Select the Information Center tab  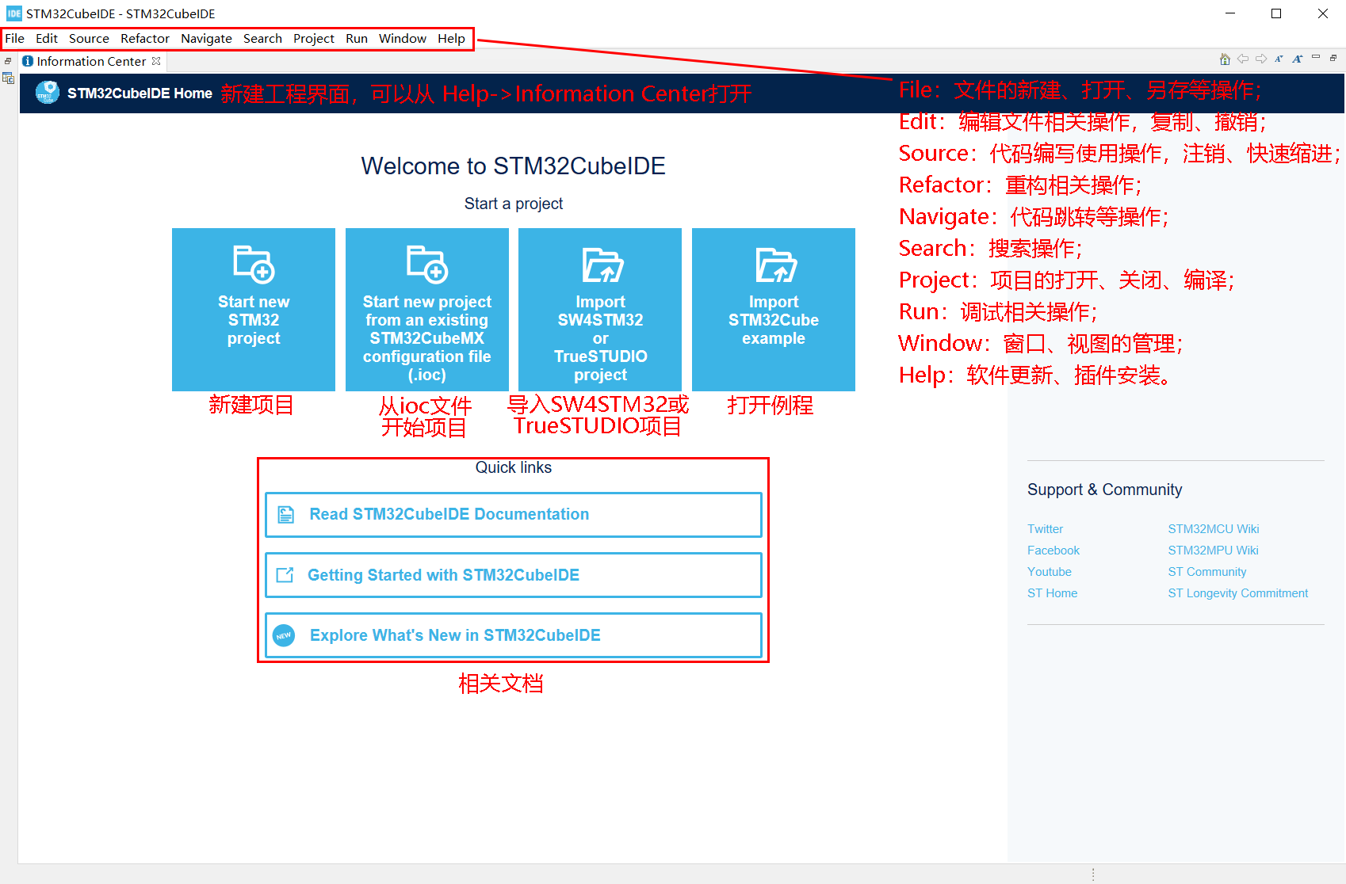pos(91,61)
